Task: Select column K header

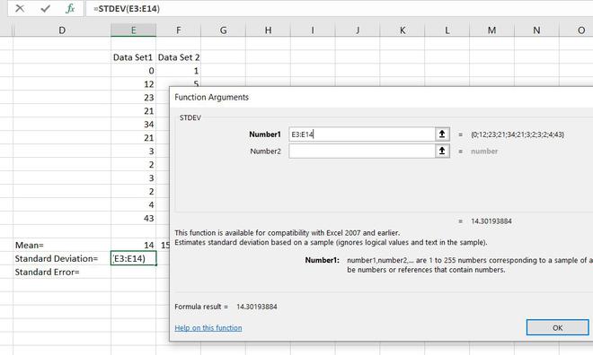Action: [x=403, y=30]
